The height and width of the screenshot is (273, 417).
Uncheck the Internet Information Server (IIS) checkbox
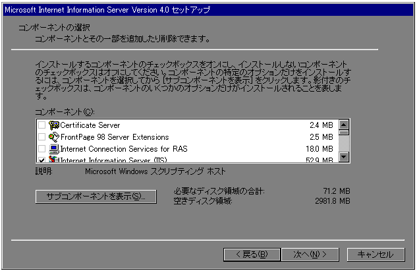tap(42, 160)
